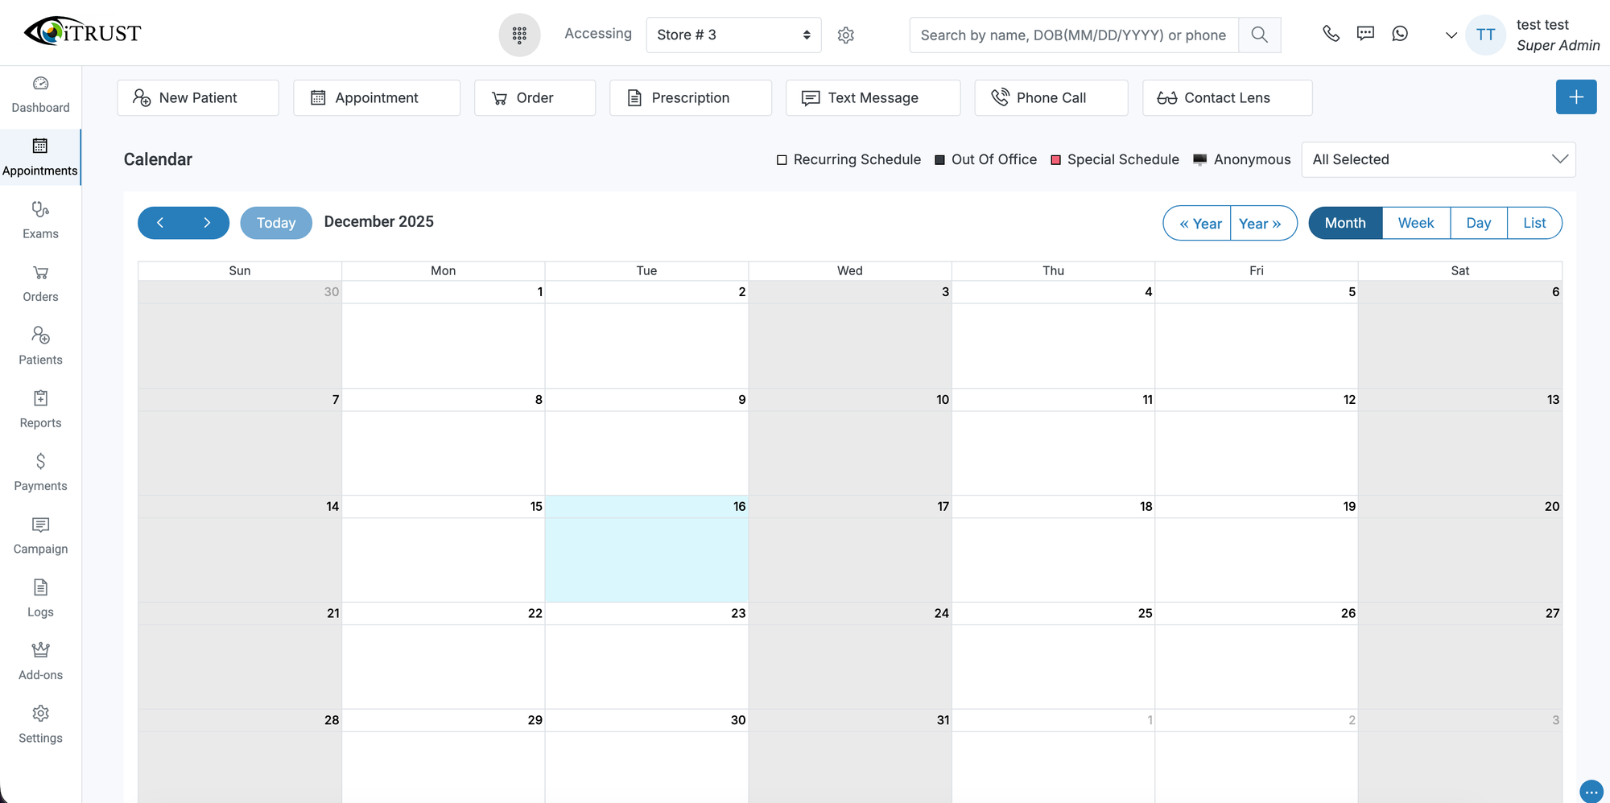Click the New Patient button
The image size is (1610, 803).
tap(198, 97)
